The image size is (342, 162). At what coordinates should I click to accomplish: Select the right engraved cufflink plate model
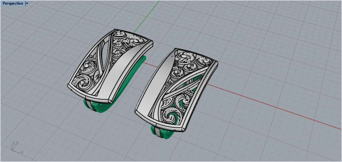pos(176,90)
